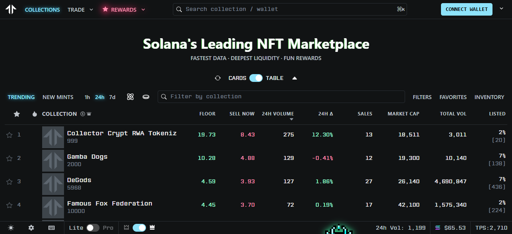Click the 24H Volume sort arrow
Image resolution: width=512 pixels, height=234 pixels.
coord(292,120)
